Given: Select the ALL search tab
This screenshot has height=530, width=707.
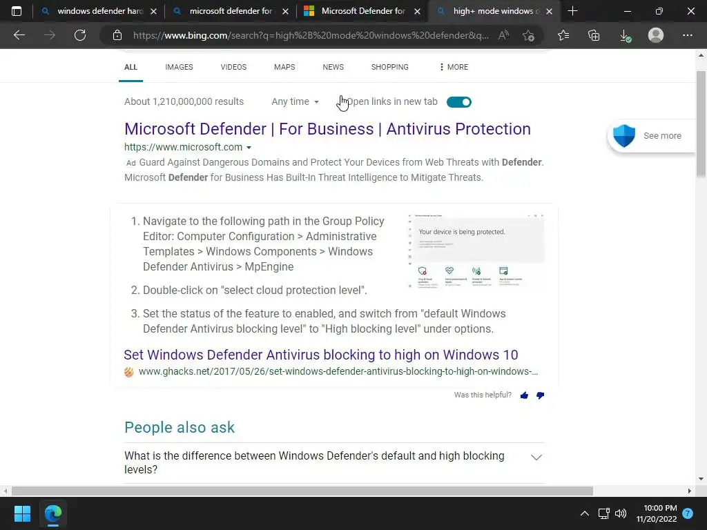Looking at the screenshot, I should 130,67.
